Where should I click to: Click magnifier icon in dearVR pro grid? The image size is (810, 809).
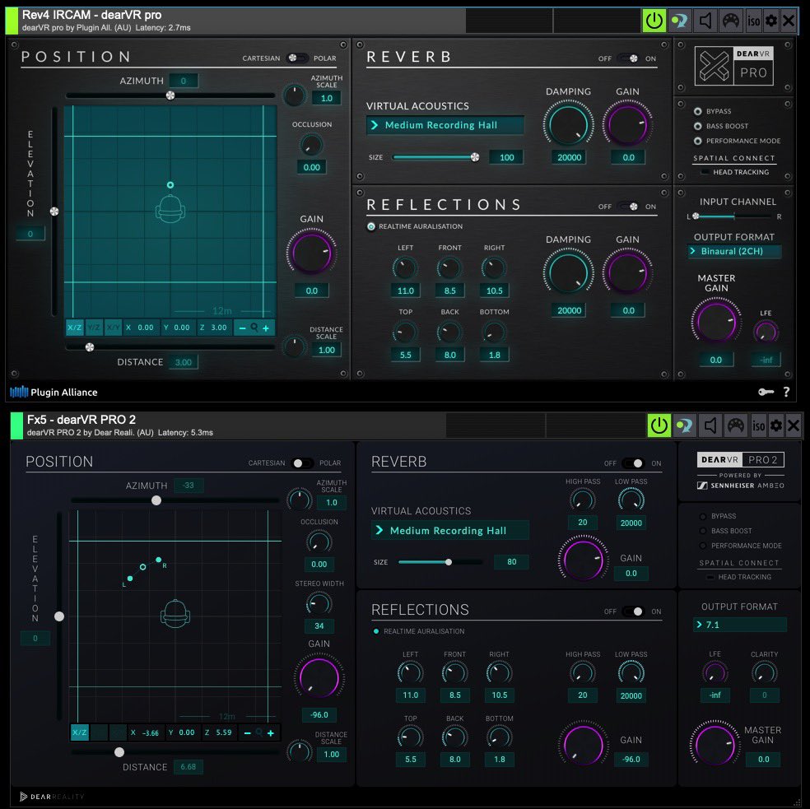[254, 328]
